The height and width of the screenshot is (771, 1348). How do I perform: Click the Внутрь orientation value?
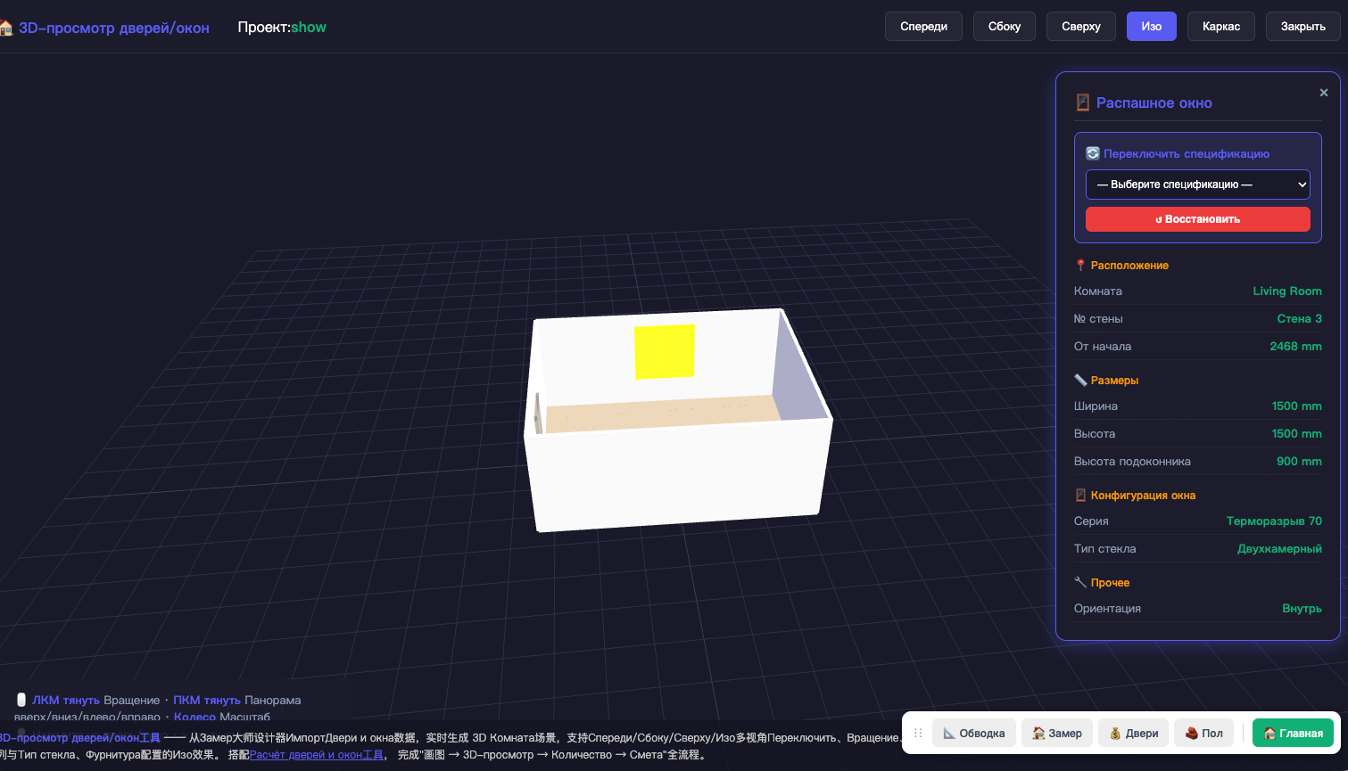[x=1302, y=608]
